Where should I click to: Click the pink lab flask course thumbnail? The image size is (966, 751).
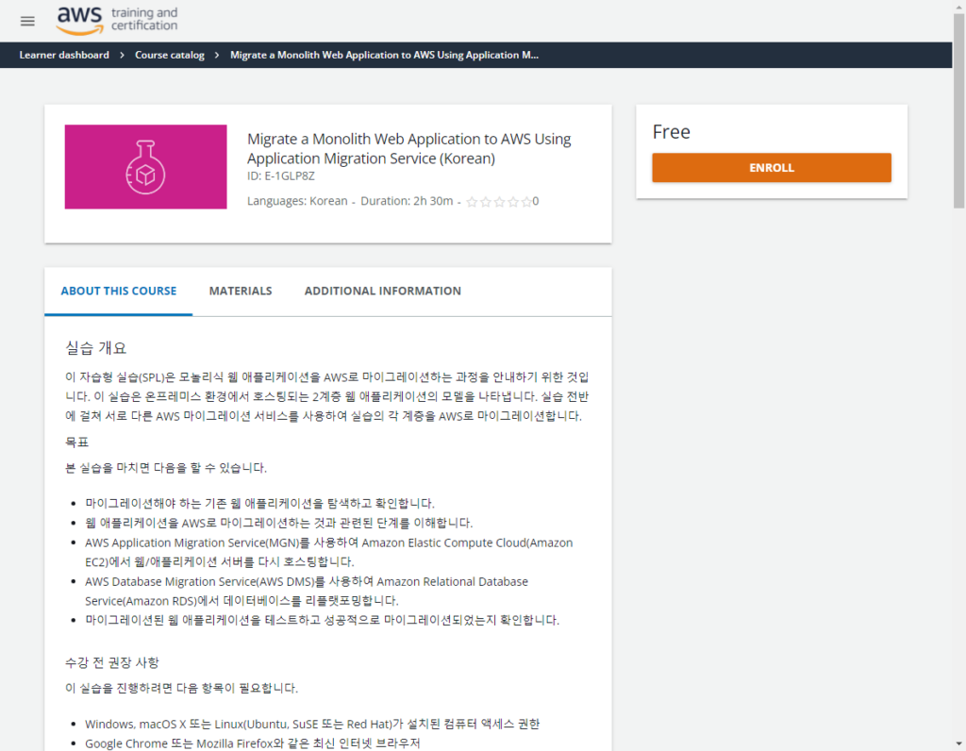(x=145, y=167)
